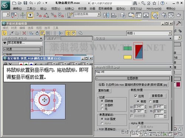Select the eyedropper pick material tool
The image size is (185, 138).
pyautogui.click(x=11, y=33)
